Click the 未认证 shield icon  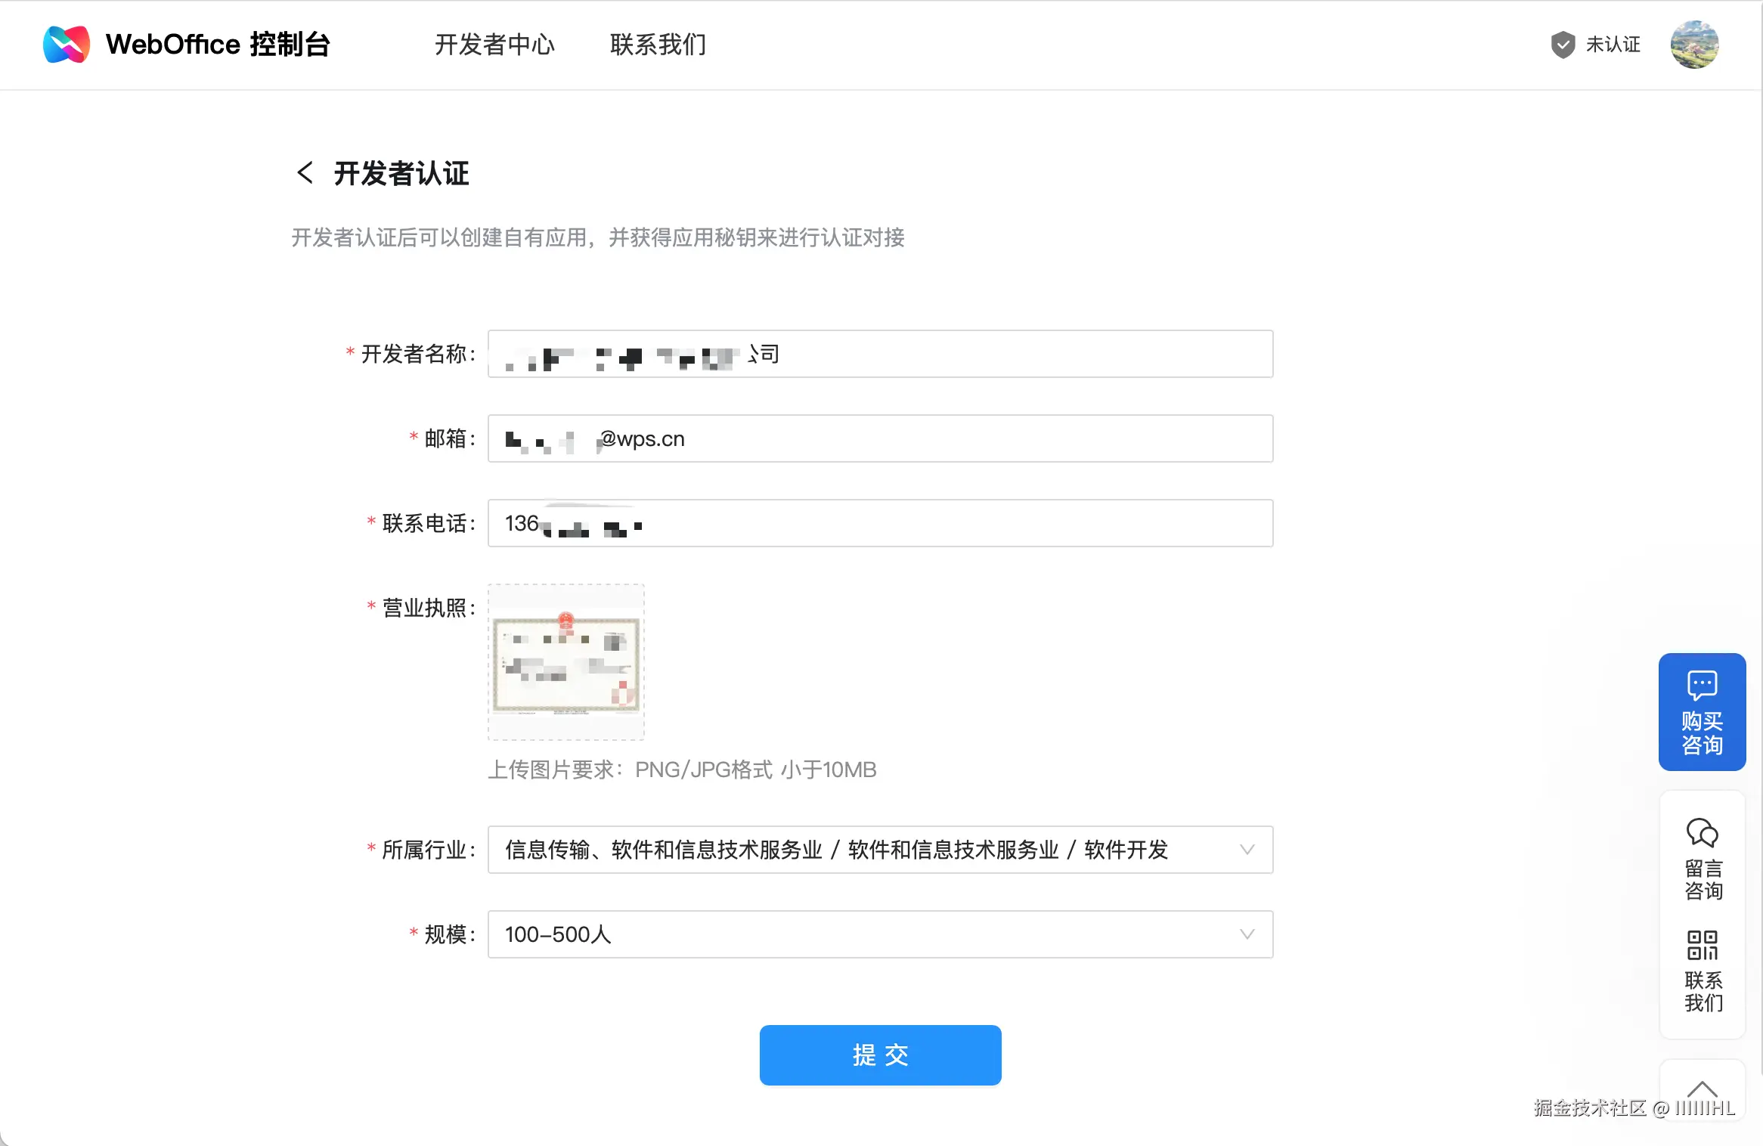1562,45
